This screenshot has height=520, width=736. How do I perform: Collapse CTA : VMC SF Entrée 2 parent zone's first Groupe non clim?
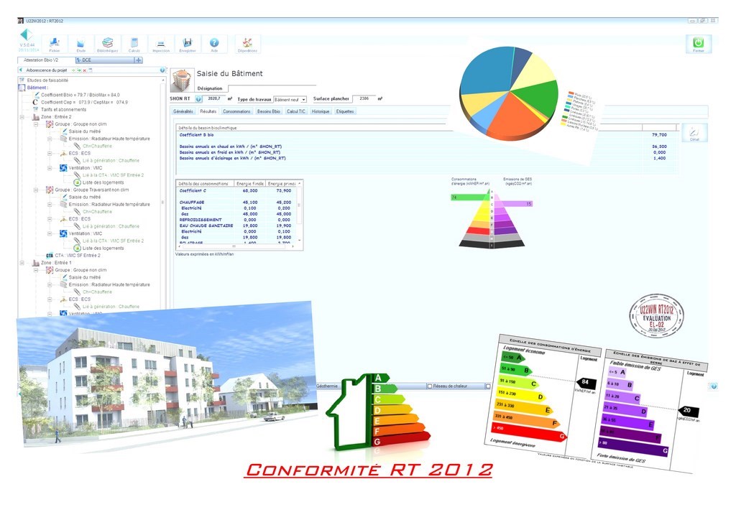[36, 124]
